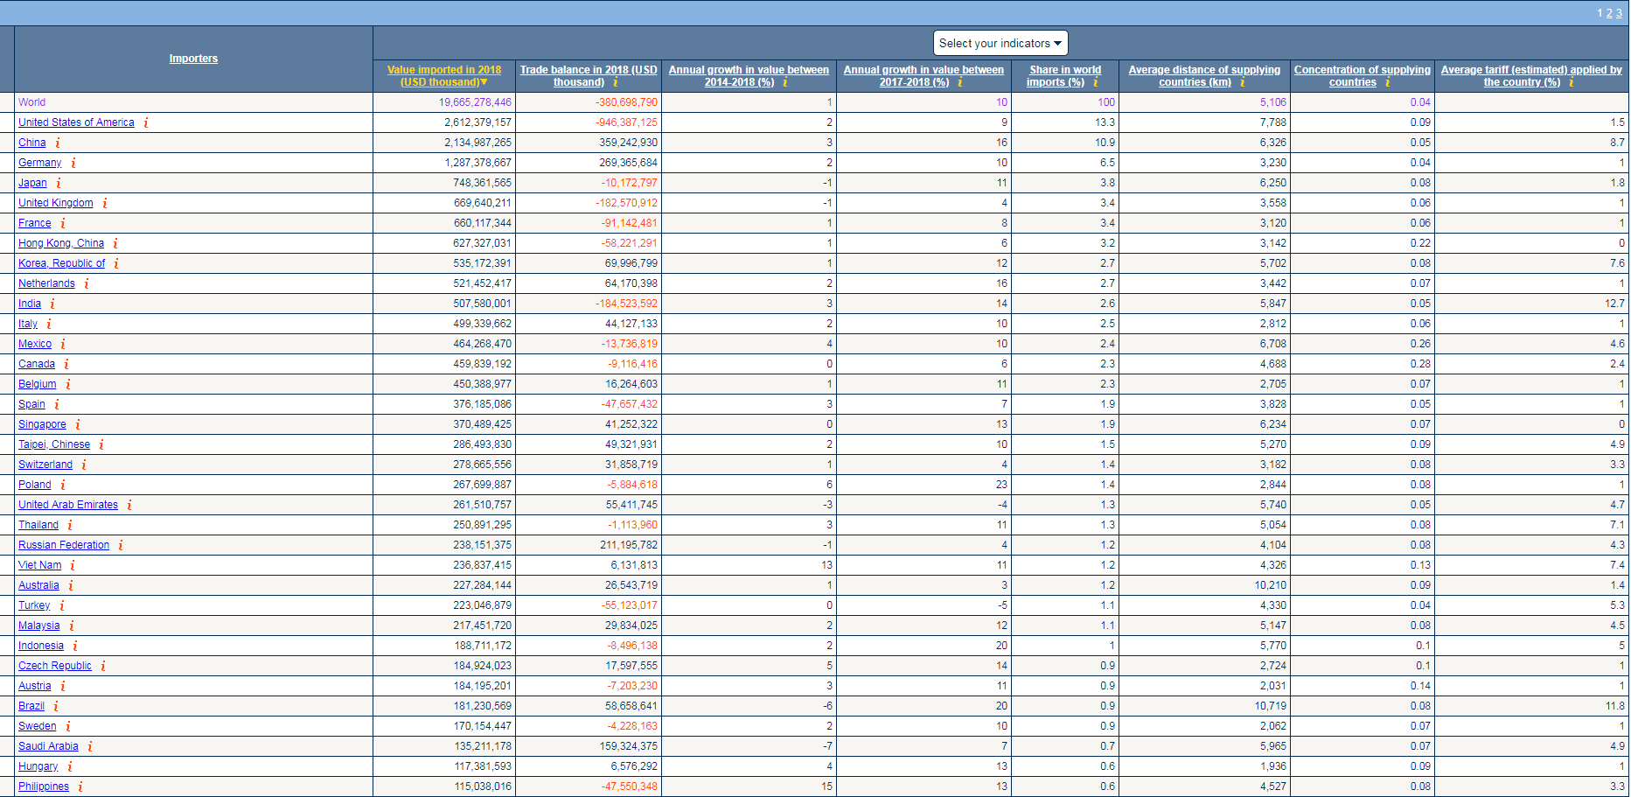Go to page 2 of results
This screenshot has width=1631, height=797.
pos(1609,13)
